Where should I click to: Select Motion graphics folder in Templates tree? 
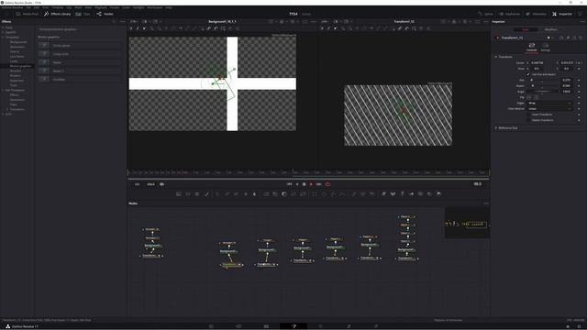pos(20,66)
